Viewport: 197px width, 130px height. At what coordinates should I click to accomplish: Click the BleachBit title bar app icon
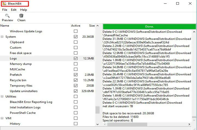[x=4, y=4]
